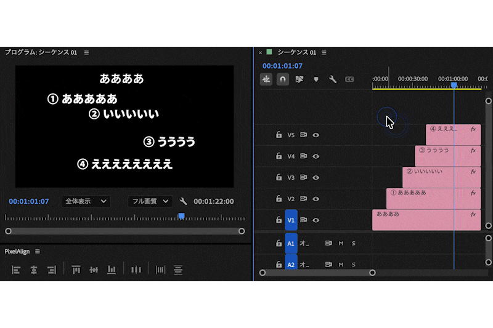This screenshot has height=328, width=493.
Task: Click PixelAlign align right edges icon
Action: click(51, 270)
